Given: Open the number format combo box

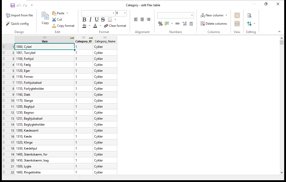Looking at the screenshot, I should coord(175,15).
